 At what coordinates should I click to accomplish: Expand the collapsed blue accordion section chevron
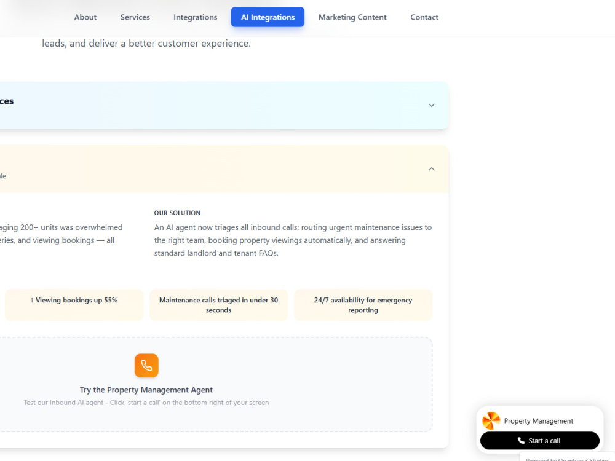click(432, 105)
